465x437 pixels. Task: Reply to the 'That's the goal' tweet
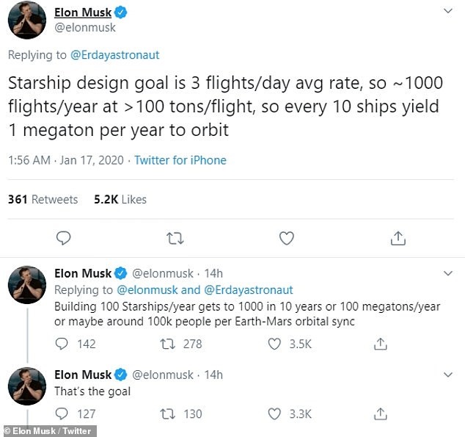[x=62, y=414]
